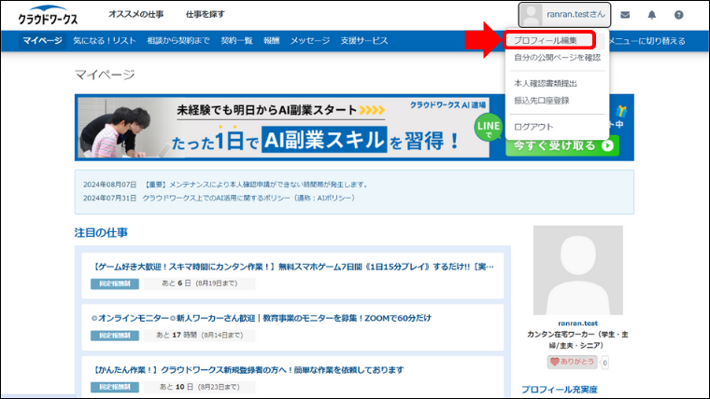Click the あと 10 日 (8月23日まで) deadline
Screen dimensions: 710x399
199,387
